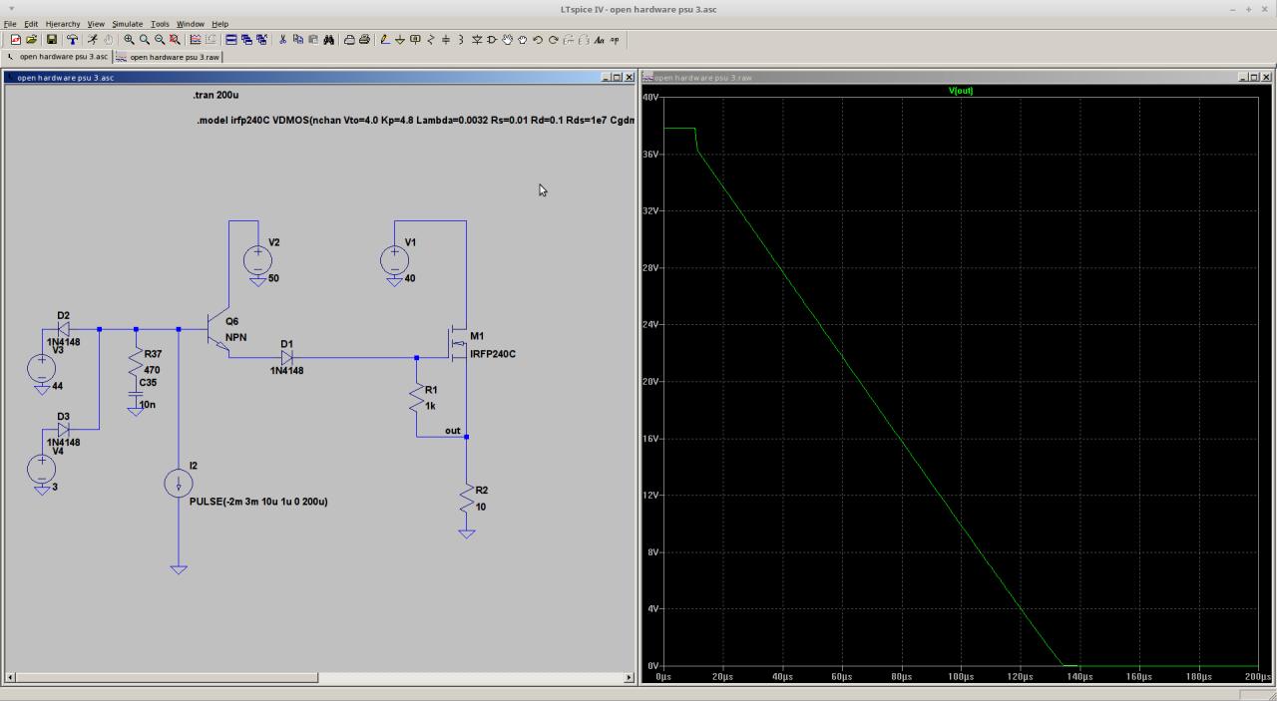Click the .tran 200u directive text
Screen dimensions: 1277x701
pyautogui.click(x=215, y=95)
